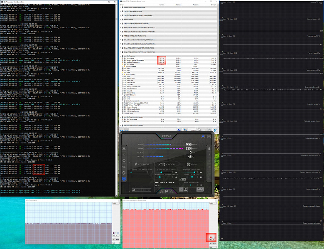The height and width of the screenshot is (249, 324).
Task: Click the Kombustor stress test icon
Action: [124, 148]
